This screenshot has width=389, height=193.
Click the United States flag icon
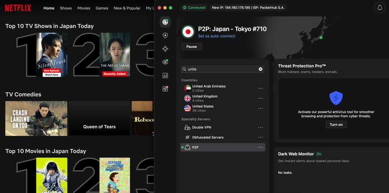pos(188,108)
